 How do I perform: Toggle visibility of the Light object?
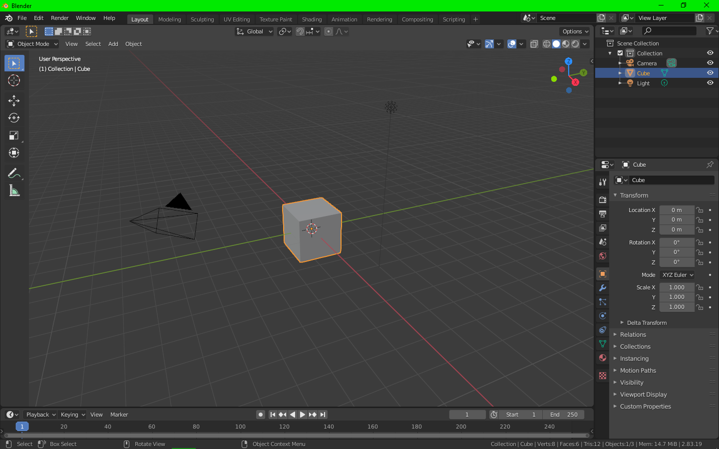710,83
